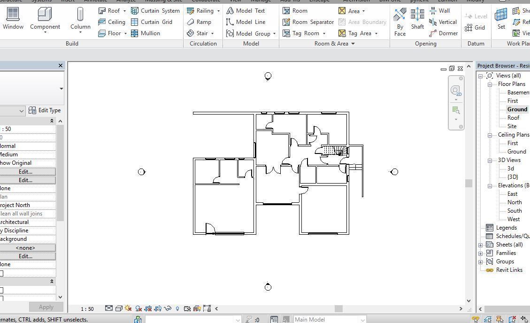Select the Column tool
Screen dimensions: 530x323
pos(80,20)
